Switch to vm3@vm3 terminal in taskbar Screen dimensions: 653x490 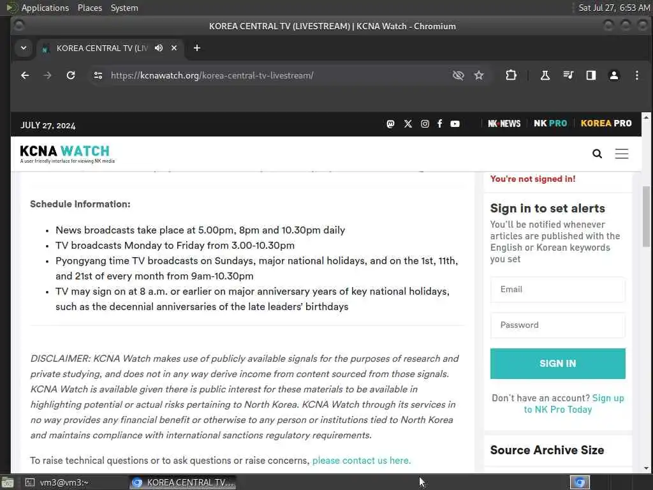coord(57,482)
